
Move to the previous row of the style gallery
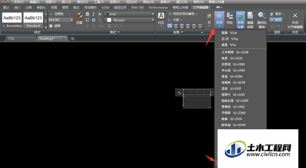tap(46, 14)
